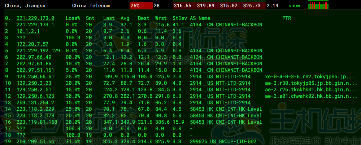Viewport: 361px width, 145px height.
Task: Open the AS 4134 CHINANET-BACKBON link in hop 5
Action: pyautogui.click(x=226, y=50)
